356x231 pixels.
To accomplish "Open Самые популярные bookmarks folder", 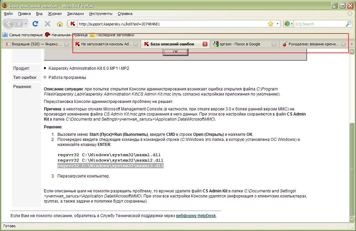I will 22,35.
